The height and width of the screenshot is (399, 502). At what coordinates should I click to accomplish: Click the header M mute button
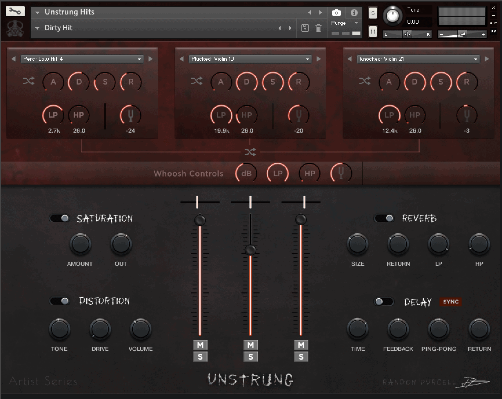373,32
